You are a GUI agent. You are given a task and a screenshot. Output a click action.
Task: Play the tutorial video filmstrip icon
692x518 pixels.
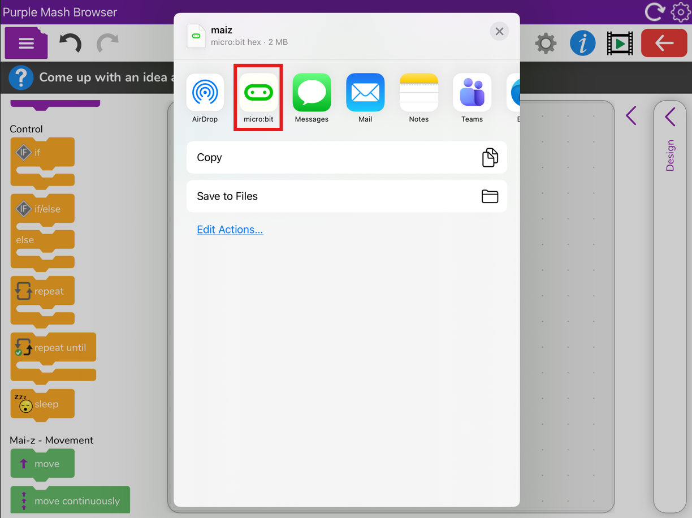click(620, 44)
